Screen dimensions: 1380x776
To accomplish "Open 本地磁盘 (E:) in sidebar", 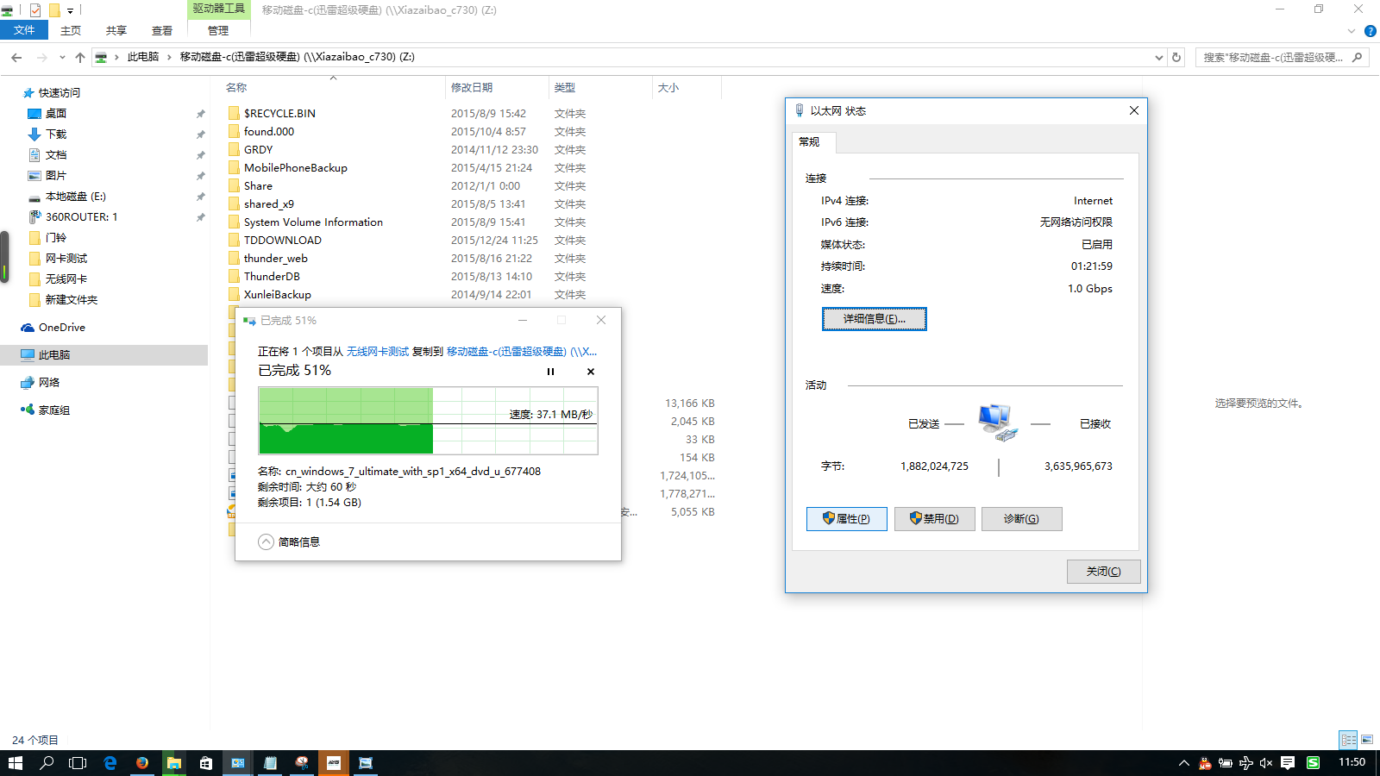I will coord(76,196).
